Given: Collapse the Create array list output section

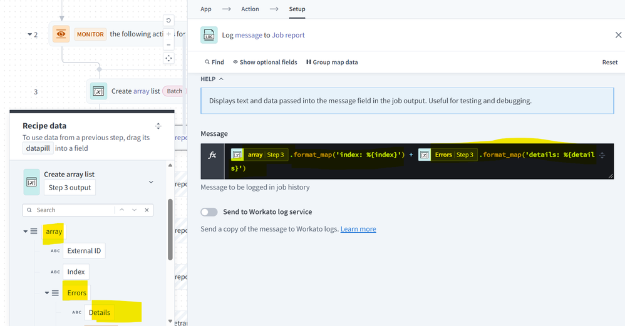Looking at the screenshot, I should (151, 182).
